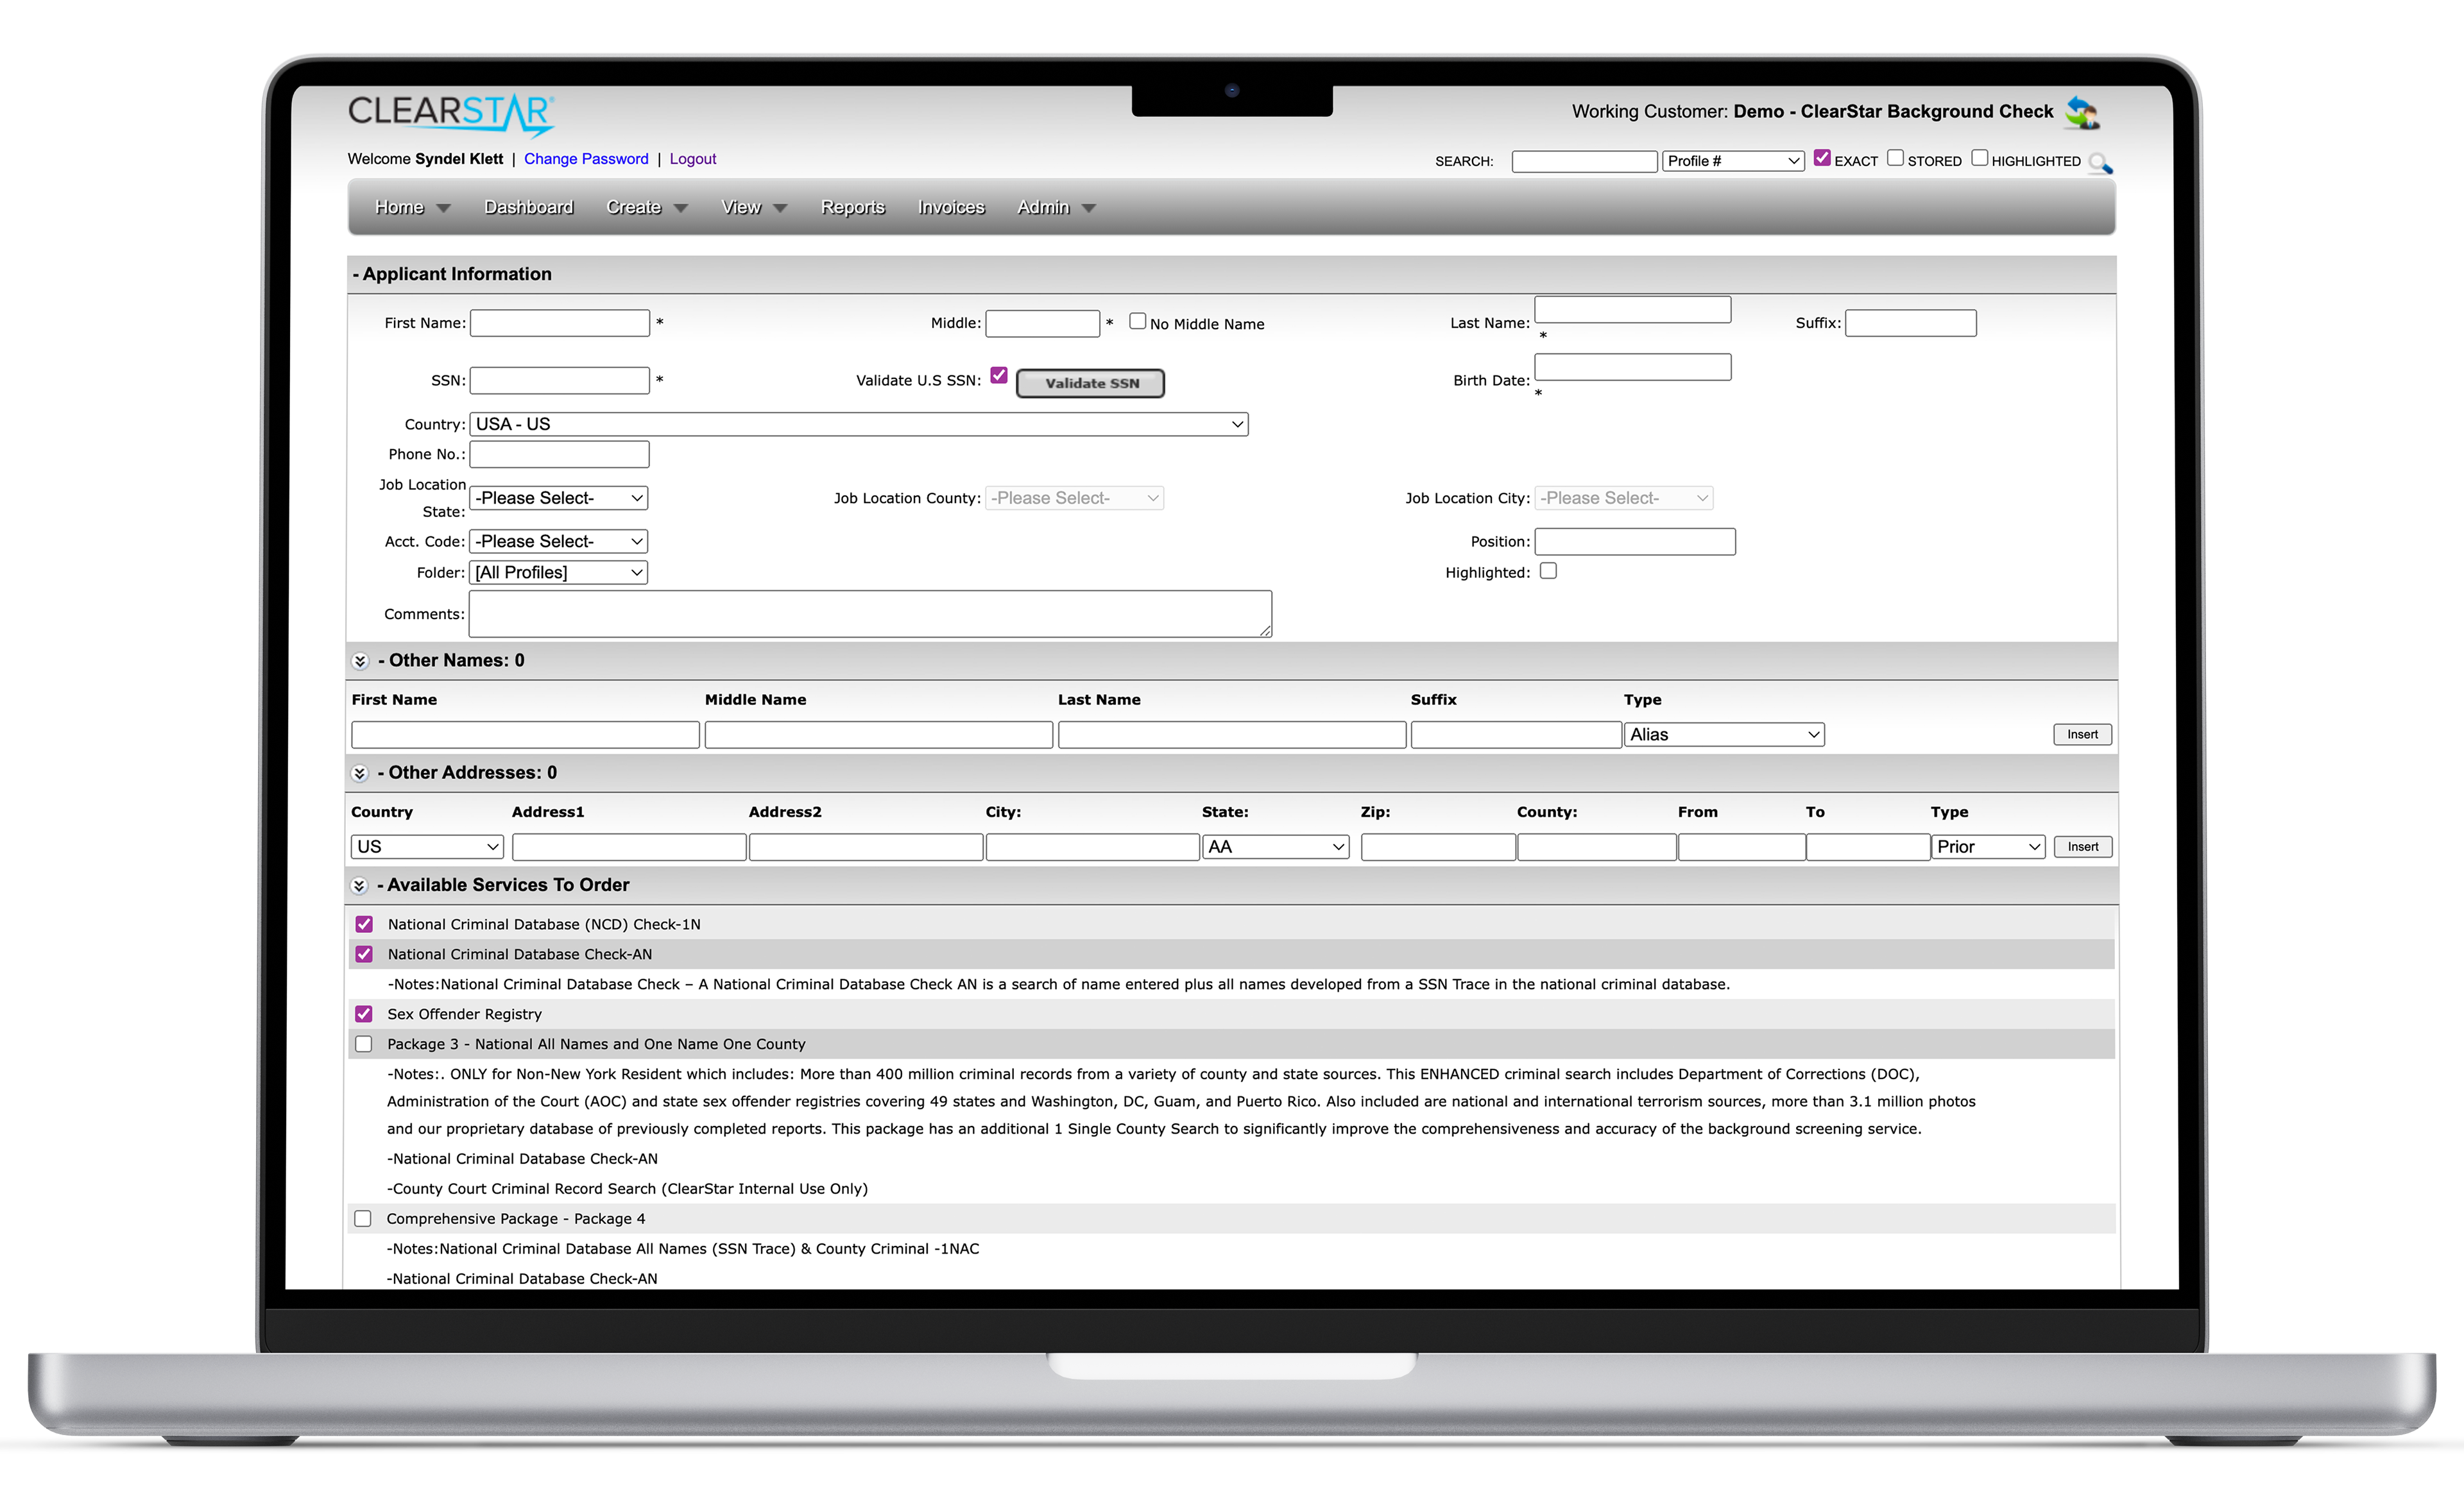
Task: Click the switch working customer icon
Action: click(2082, 113)
